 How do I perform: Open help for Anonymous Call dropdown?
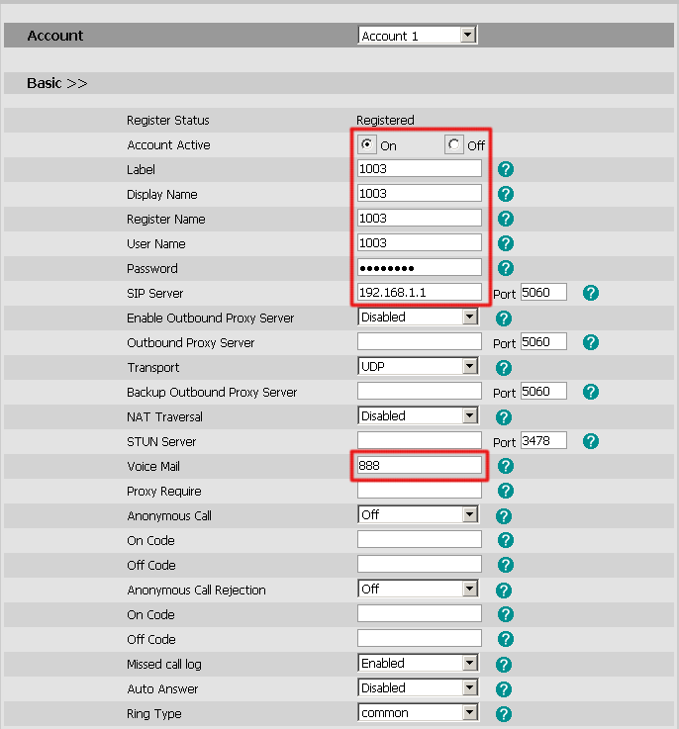pyautogui.click(x=504, y=516)
